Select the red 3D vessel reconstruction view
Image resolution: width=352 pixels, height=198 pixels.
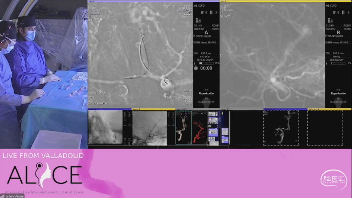tap(200, 128)
